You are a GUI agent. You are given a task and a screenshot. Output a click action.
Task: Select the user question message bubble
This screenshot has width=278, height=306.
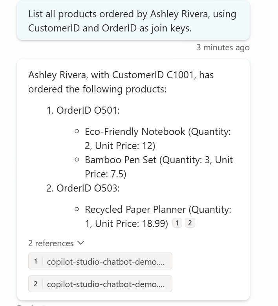133,21
